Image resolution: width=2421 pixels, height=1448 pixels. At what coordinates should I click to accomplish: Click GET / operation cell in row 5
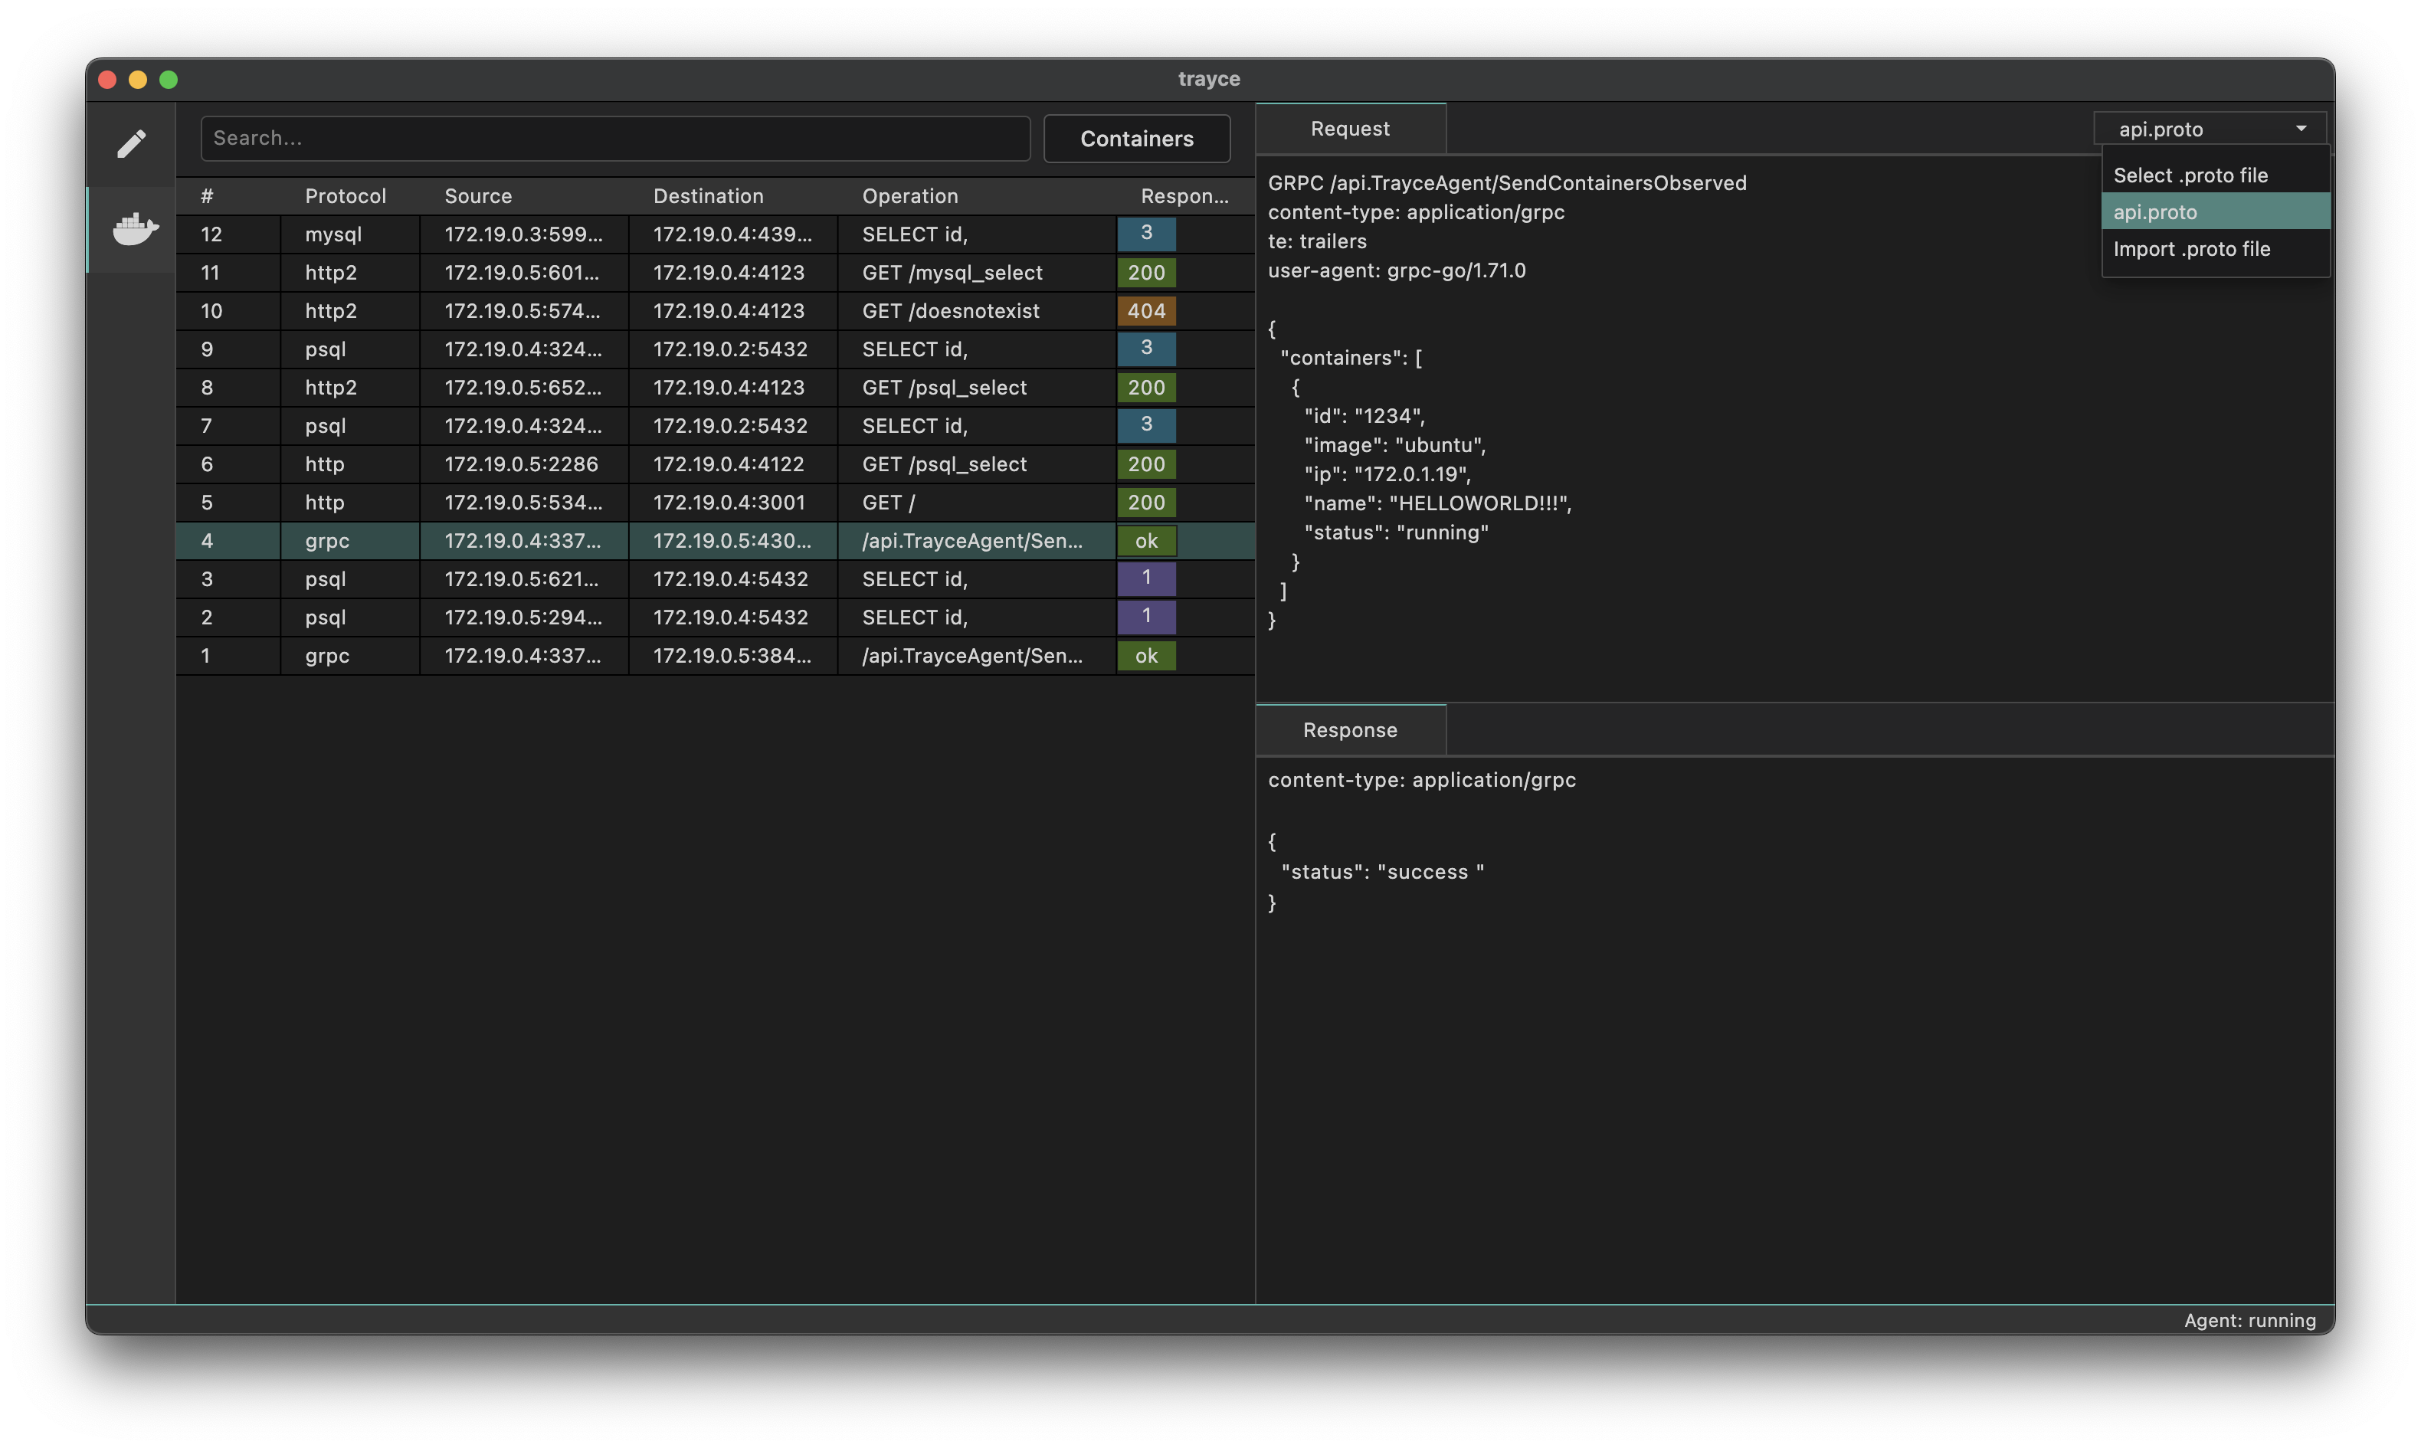pos(975,503)
